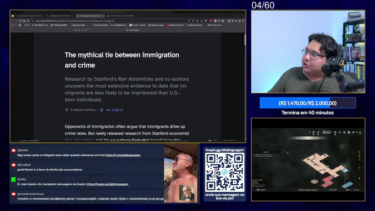This screenshot has width=375, height=211.
Task: Click the map floor level slider track
Action: coord(359,160)
